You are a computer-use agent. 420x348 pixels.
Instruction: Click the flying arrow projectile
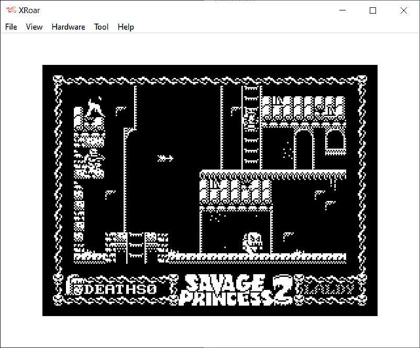tap(165, 158)
